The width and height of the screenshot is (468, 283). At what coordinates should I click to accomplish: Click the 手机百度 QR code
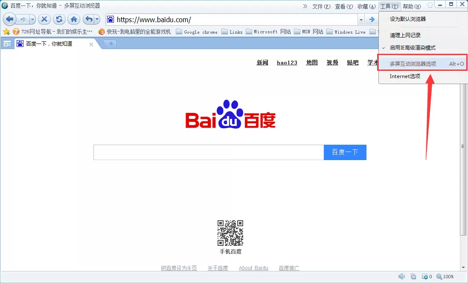[230, 233]
